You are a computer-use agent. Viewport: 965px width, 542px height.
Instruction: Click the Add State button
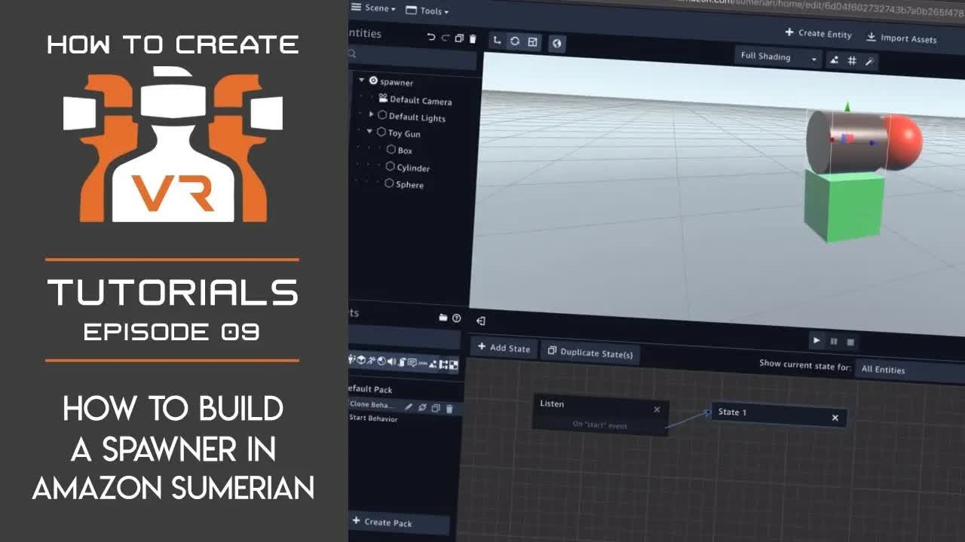pyautogui.click(x=504, y=348)
